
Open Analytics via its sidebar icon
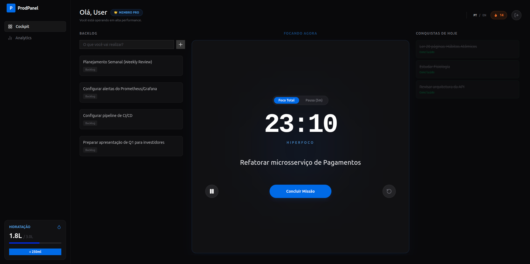pos(10,38)
